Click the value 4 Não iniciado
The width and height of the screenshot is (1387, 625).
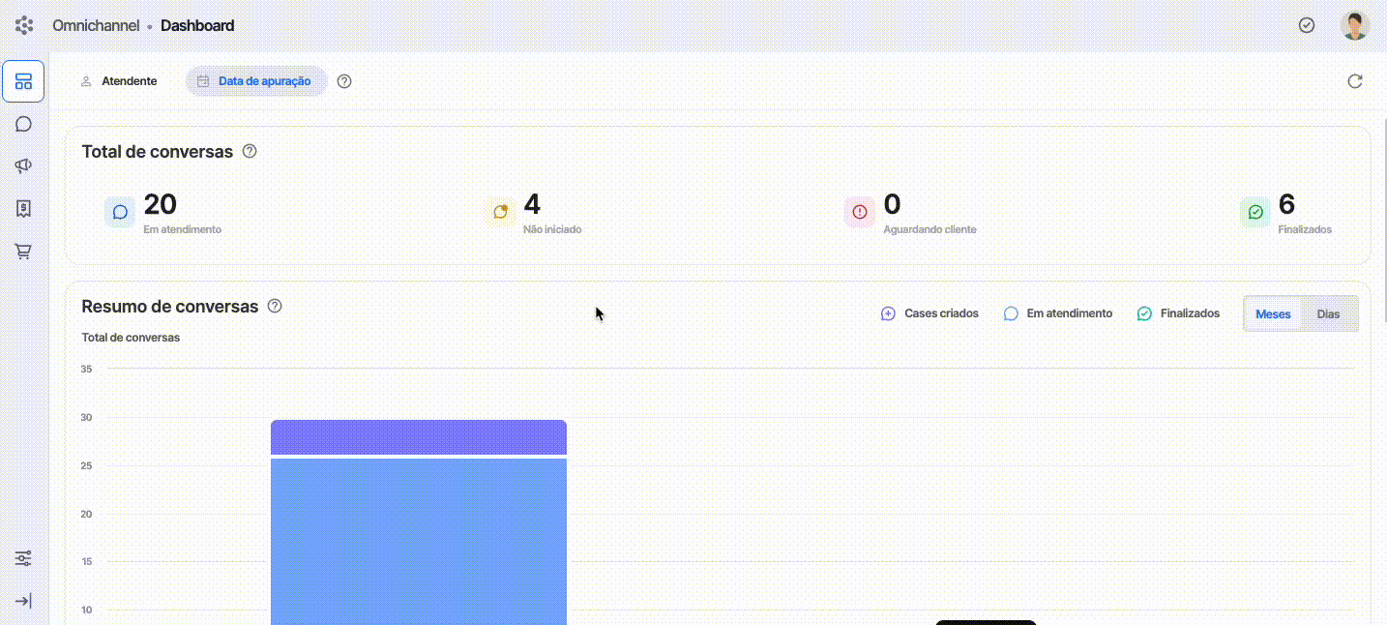point(532,204)
